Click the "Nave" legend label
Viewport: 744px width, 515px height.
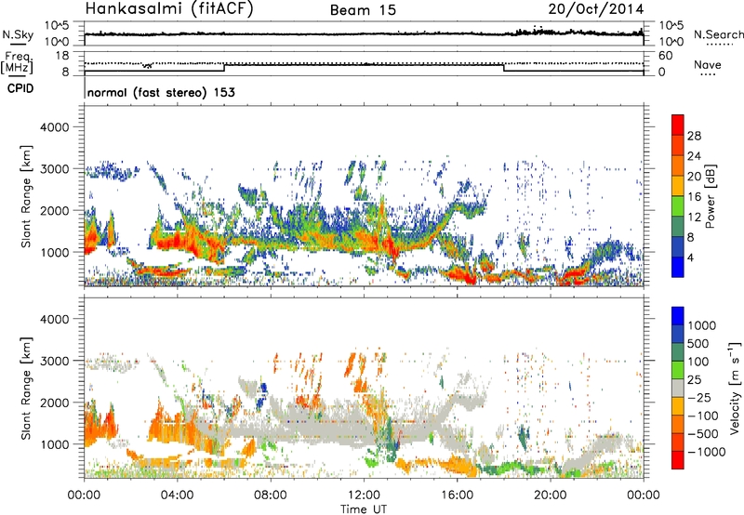point(708,64)
